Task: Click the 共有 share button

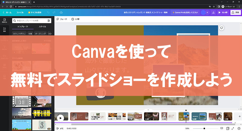Action: tap(236, 12)
